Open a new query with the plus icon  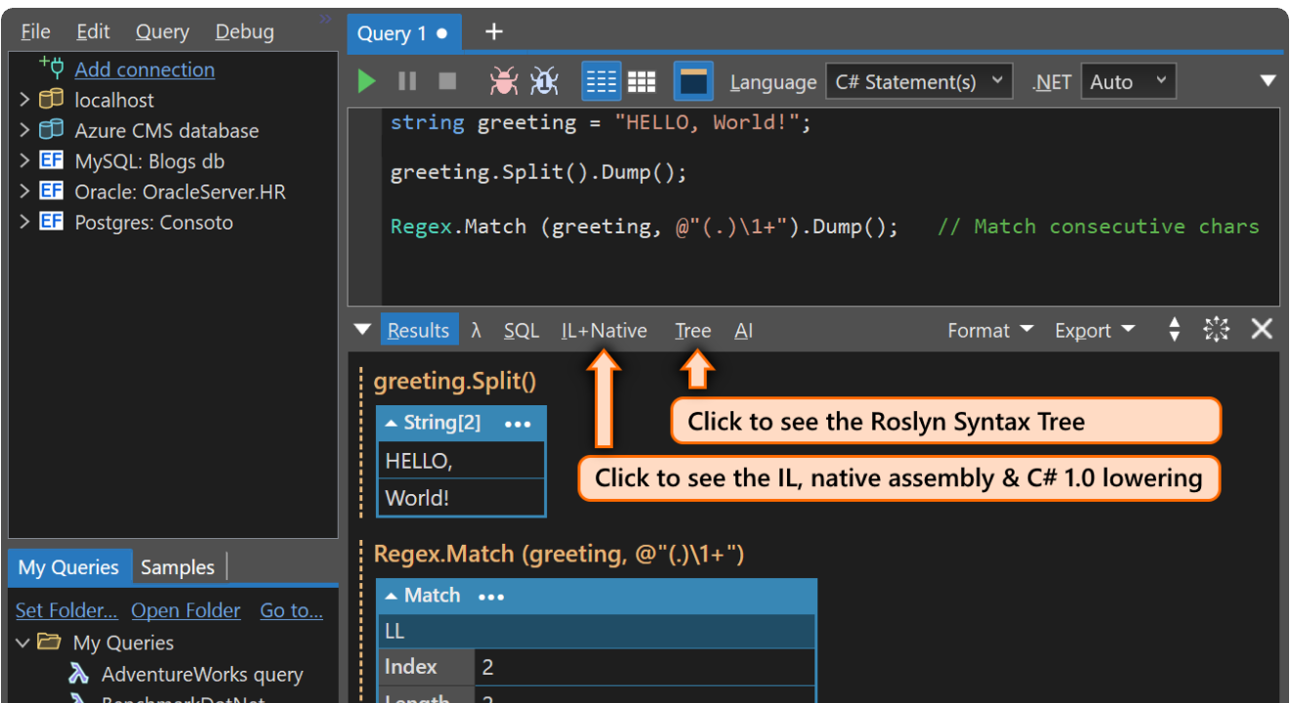click(x=493, y=31)
